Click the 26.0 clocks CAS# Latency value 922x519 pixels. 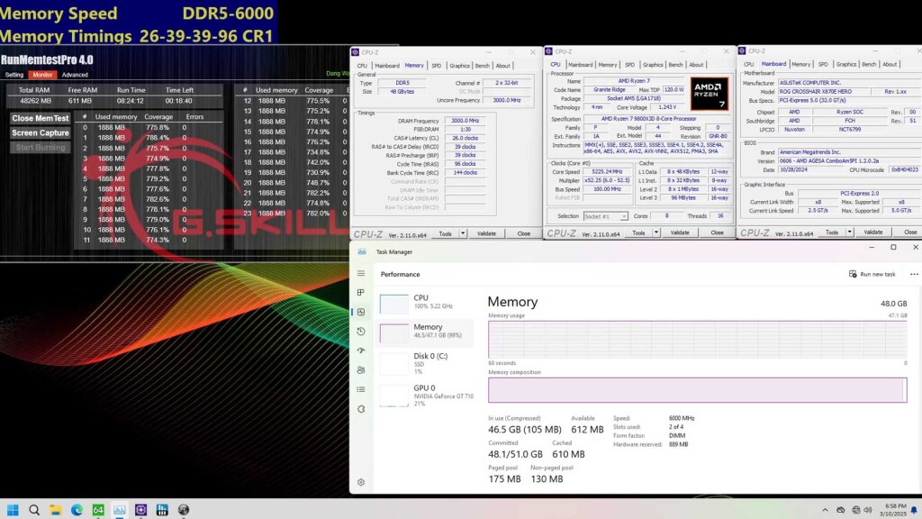[x=466, y=138]
